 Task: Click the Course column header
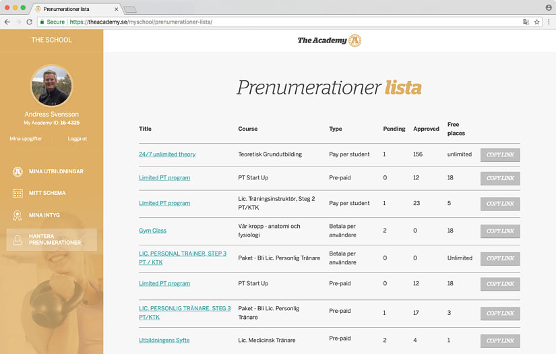[248, 129]
